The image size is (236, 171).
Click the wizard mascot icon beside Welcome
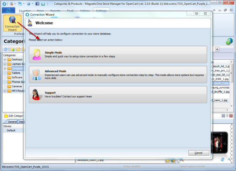[x=30, y=23]
